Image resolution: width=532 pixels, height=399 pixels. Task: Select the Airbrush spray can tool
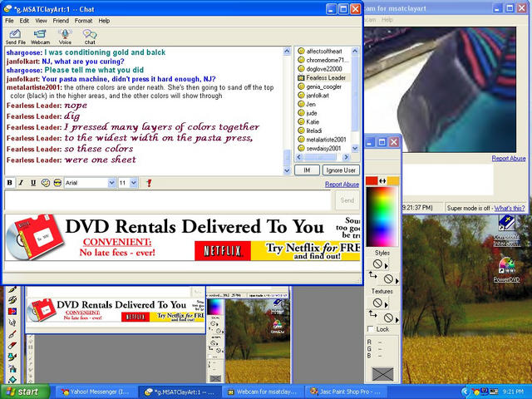tap(12, 368)
